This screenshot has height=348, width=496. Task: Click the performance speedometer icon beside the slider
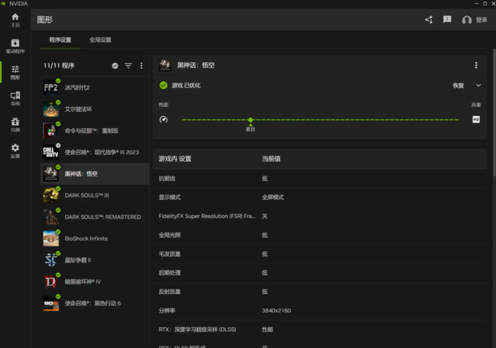tap(164, 119)
